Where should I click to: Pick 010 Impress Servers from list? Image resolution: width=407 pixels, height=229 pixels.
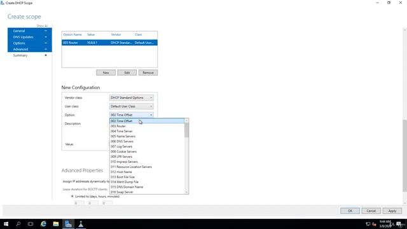point(147,162)
